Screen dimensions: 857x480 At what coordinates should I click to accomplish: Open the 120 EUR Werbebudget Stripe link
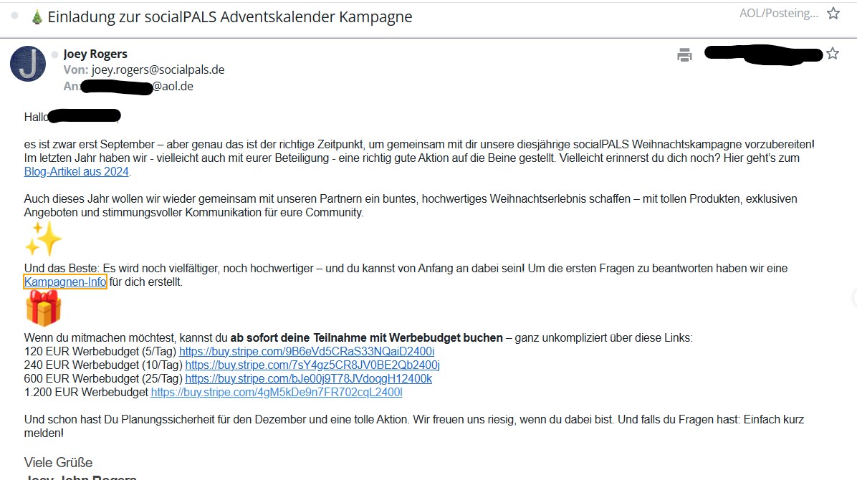pos(307,352)
